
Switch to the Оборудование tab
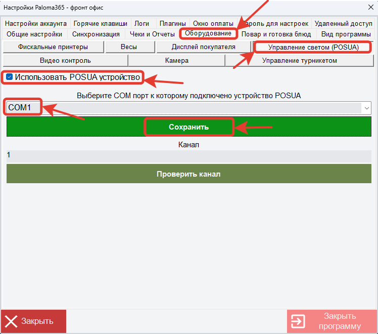click(x=208, y=33)
